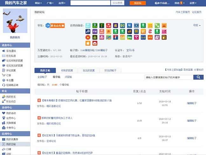The width and height of the screenshot is (206, 155).
Task: Switch to the 收到的回复 tab
Action: [67, 71]
